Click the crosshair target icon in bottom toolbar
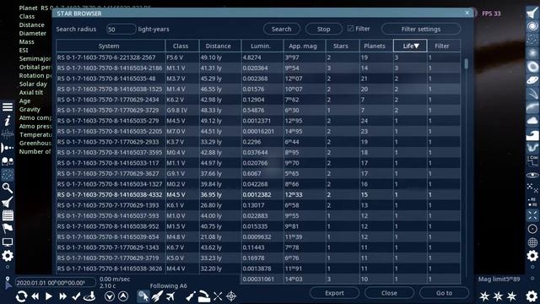 tap(231, 296)
